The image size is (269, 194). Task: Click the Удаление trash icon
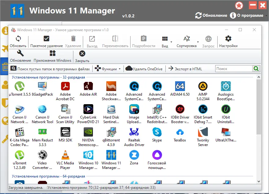click(73, 38)
